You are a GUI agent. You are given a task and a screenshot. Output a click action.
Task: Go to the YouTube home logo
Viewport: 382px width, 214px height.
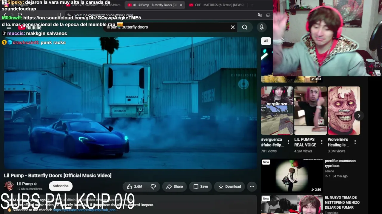tap(30, 27)
